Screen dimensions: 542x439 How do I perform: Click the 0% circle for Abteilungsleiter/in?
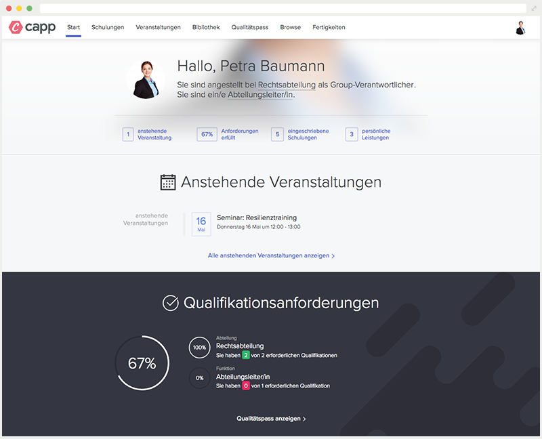(x=199, y=378)
